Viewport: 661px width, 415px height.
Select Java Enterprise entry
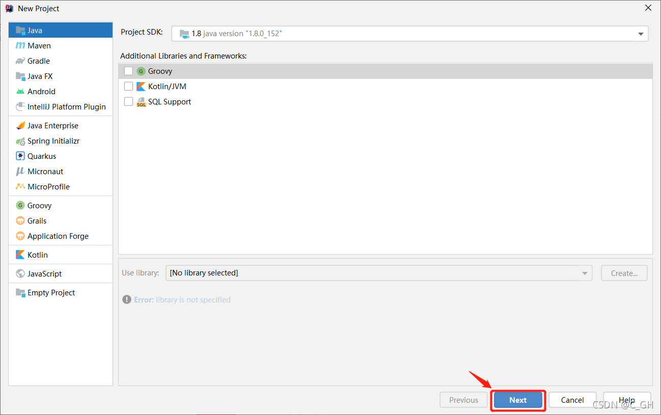pyautogui.click(x=61, y=125)
